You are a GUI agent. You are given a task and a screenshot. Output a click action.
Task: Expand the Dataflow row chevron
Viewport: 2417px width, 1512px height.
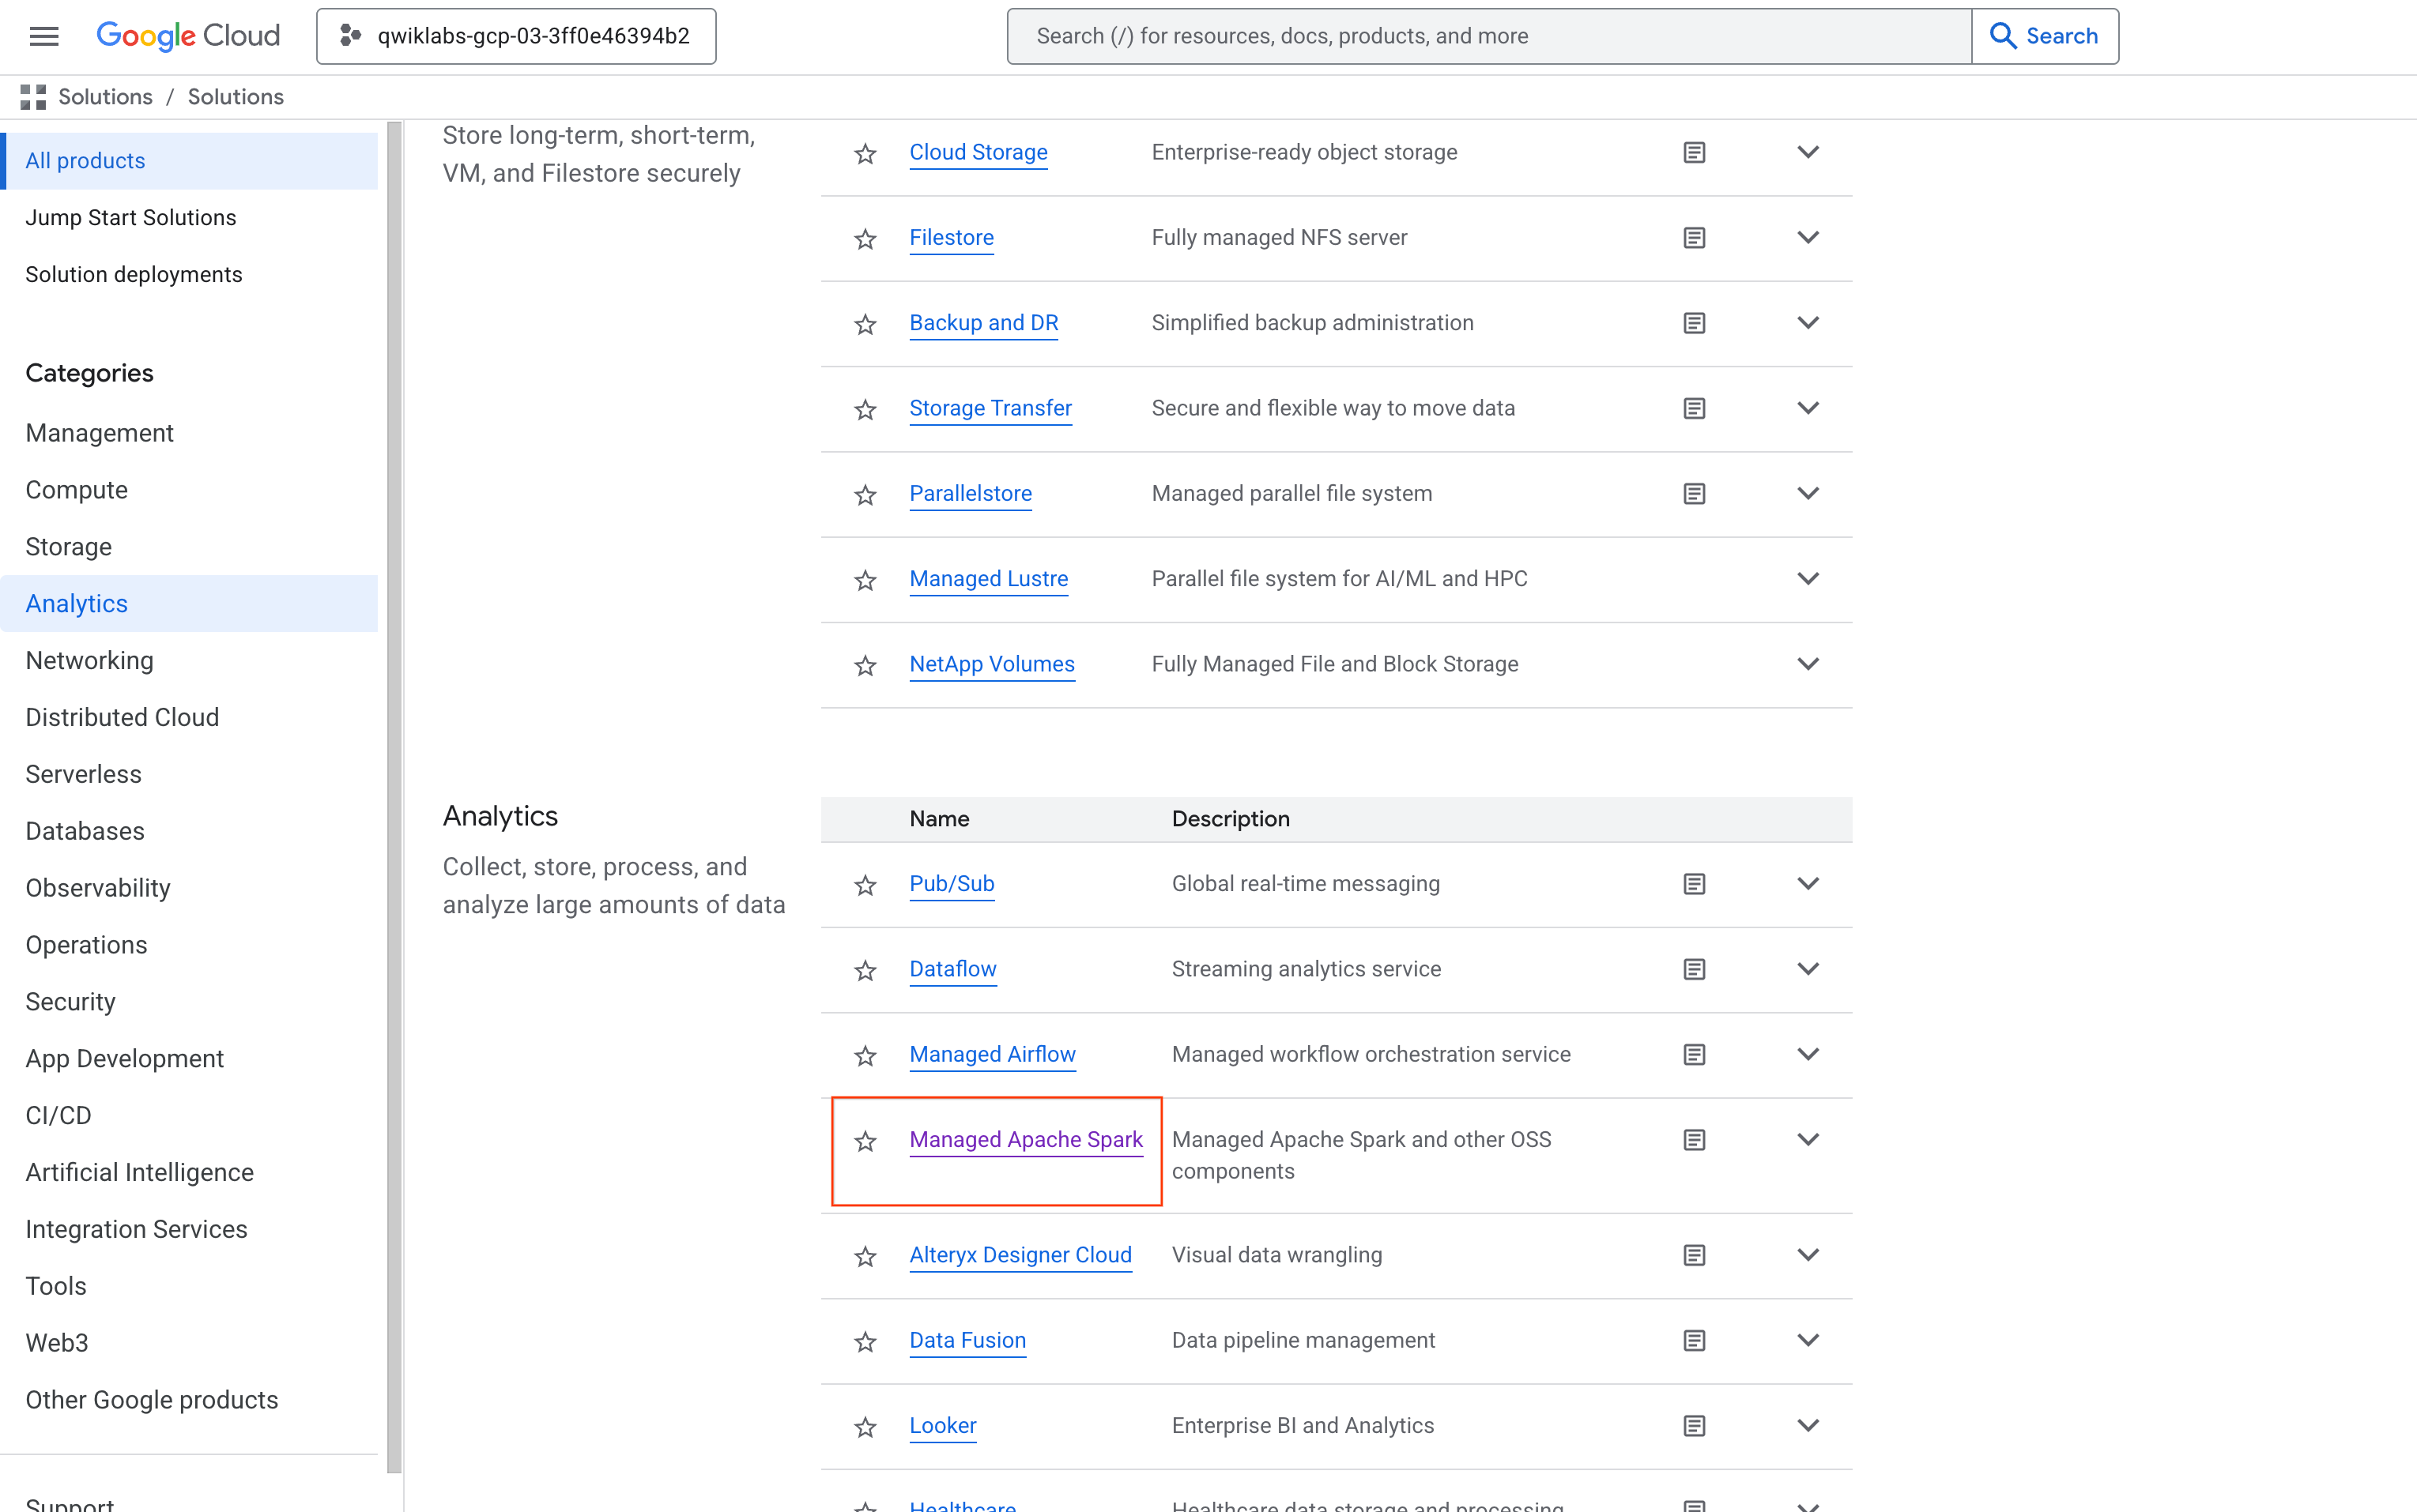pos(1808,968)
